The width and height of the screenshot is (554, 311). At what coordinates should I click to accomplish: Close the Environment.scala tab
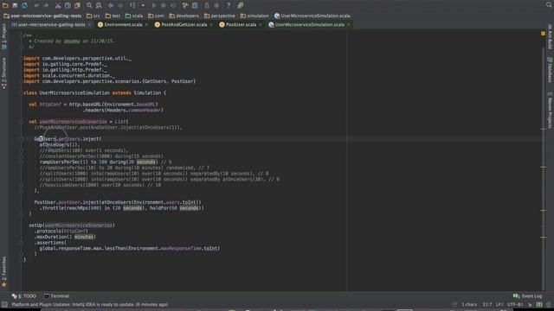click(x=146, y=25)
